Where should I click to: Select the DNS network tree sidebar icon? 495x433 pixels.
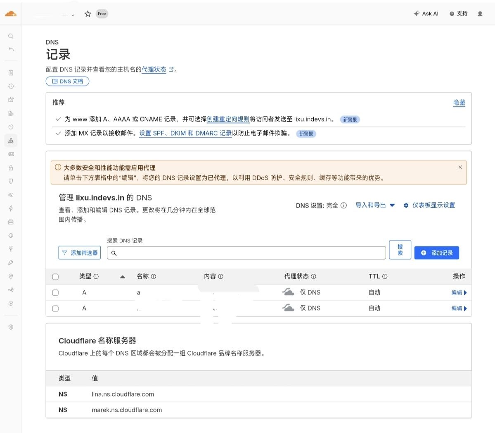click(x=11, y=141)
